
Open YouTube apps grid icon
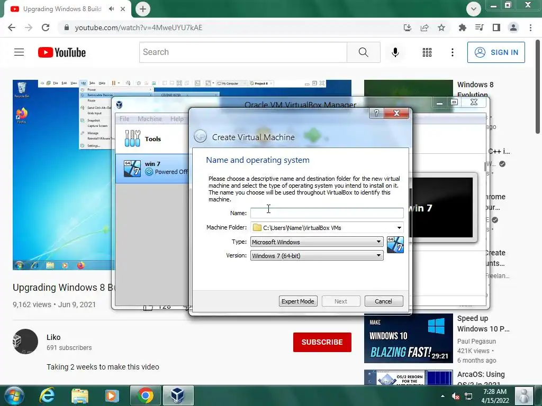[427, 52]
